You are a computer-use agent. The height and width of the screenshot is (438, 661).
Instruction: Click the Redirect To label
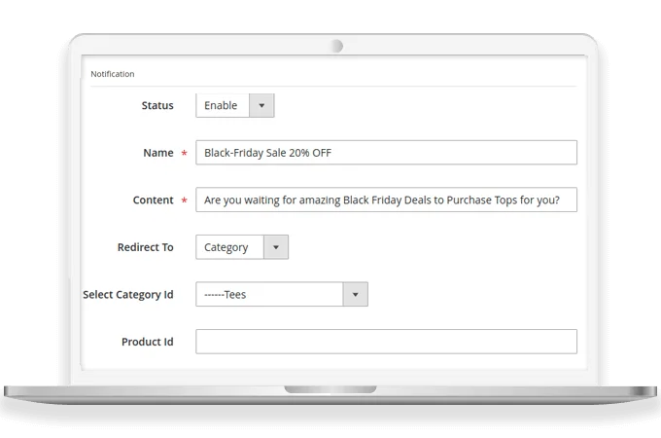coord(146,247)
